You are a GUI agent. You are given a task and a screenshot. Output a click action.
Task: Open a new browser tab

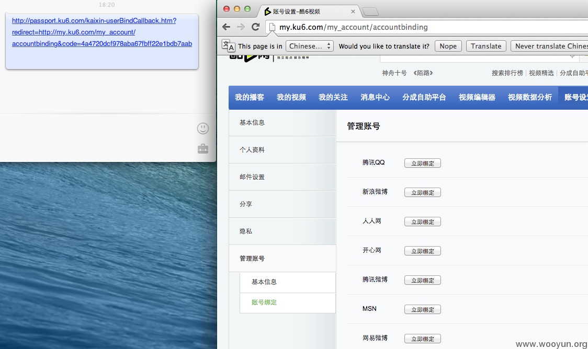tap(370, 11)
